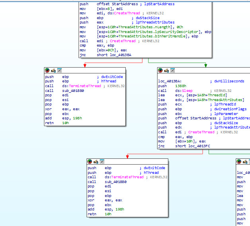Click the Sleep import name after call ds:
Screen dimensions: 250x226
pyautogui.click(x=187, y=91)
